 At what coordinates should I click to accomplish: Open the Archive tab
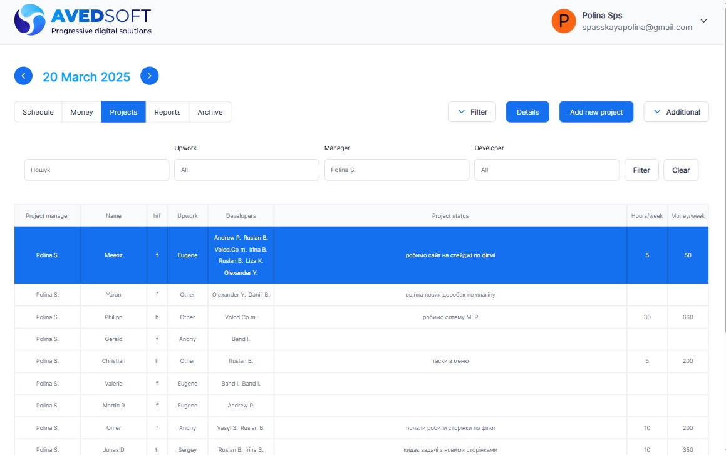click(210, 112)
